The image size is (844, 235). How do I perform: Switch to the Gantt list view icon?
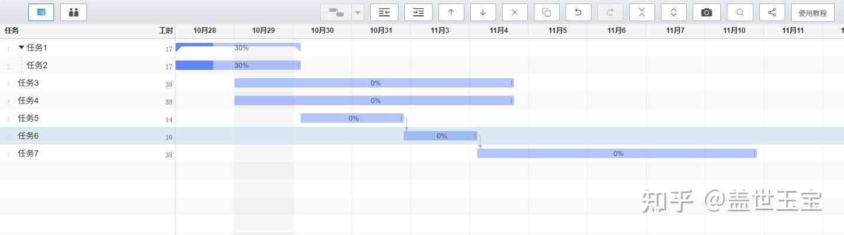point(41,12)
